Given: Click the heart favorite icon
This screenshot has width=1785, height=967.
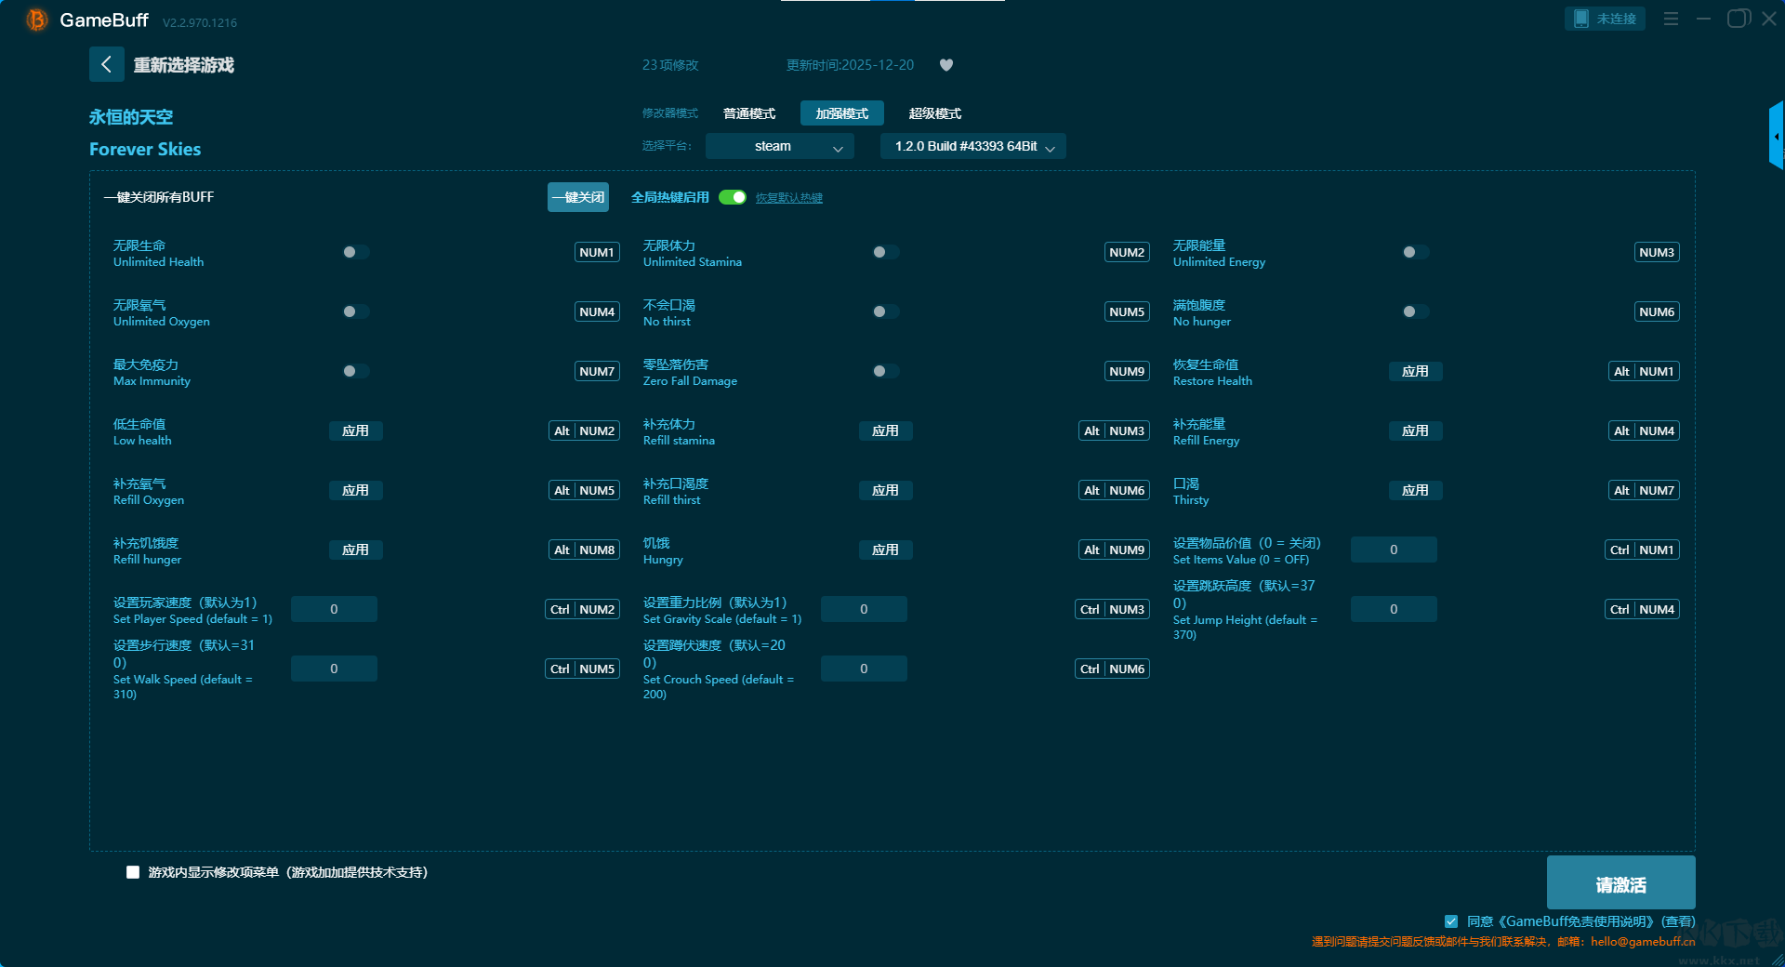Looking at the screenshot, I should (x=946, y=65).
